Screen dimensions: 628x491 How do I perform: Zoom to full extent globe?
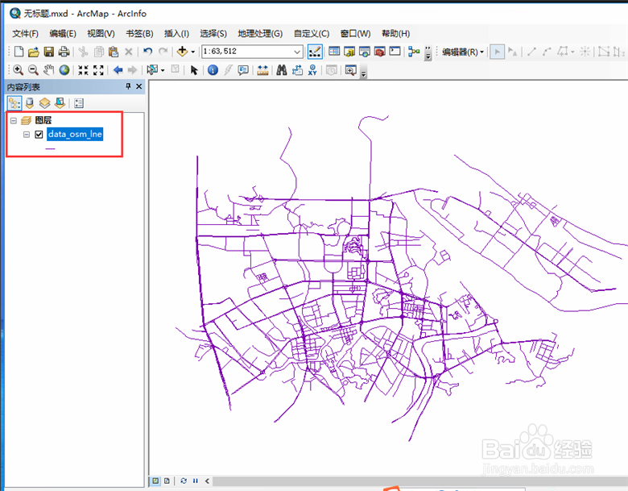pyautogui.click(x=64, y=70)
